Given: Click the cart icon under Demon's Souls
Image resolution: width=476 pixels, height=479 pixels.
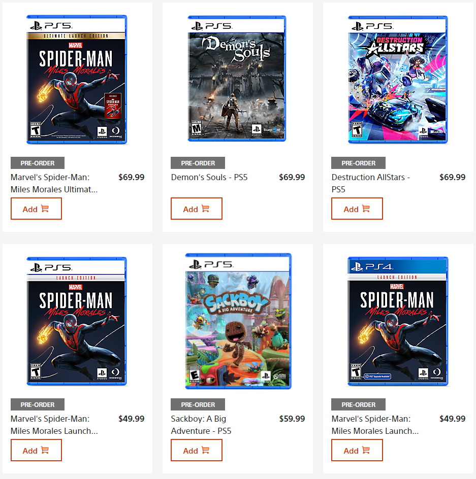Looking at the screenshot, I should coord(205,209).
